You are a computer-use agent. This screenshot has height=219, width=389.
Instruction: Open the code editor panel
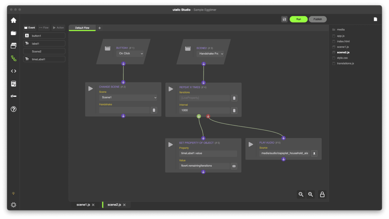[x=13, y=71]
